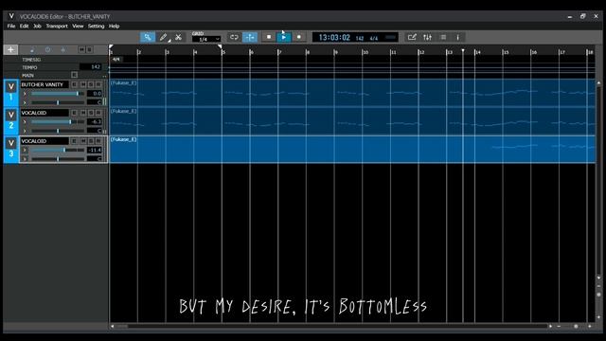Open the musical editor pencil-window icon
The image size is (606, 341).
coord(412,37)
